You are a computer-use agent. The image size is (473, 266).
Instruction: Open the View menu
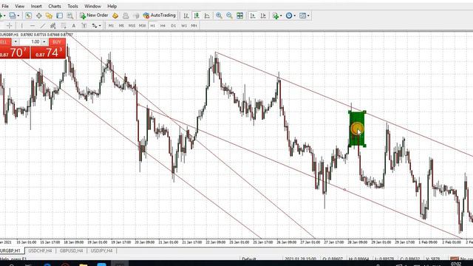point(20,6)
